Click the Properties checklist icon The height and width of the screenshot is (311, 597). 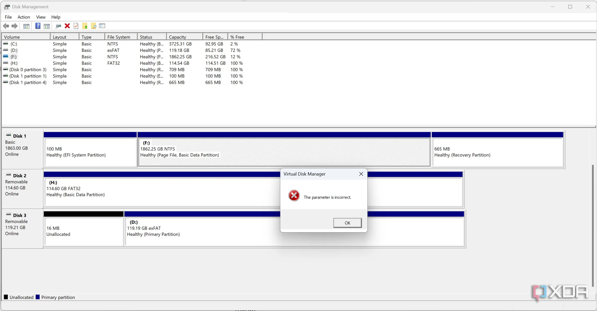(x=102, y=26)
